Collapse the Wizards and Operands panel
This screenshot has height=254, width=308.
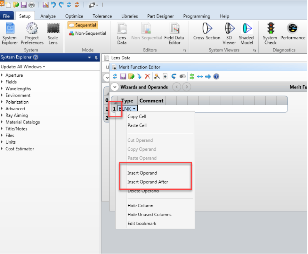(x=115, y=87)
